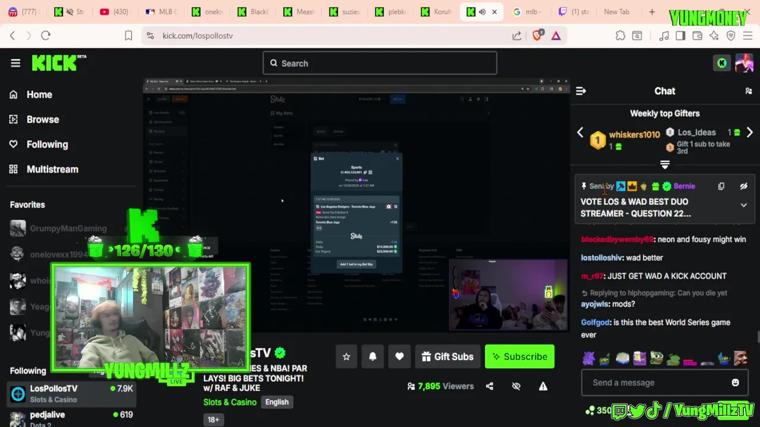This screenshot has width=760, height=427.
Task: Focus the Kick search box
Action: tap(380, 63)
